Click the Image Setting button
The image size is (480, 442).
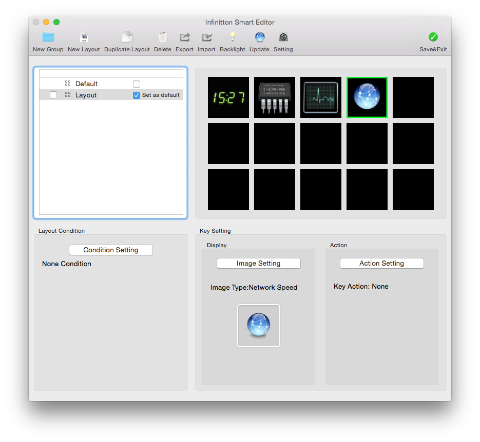[258, 264]
